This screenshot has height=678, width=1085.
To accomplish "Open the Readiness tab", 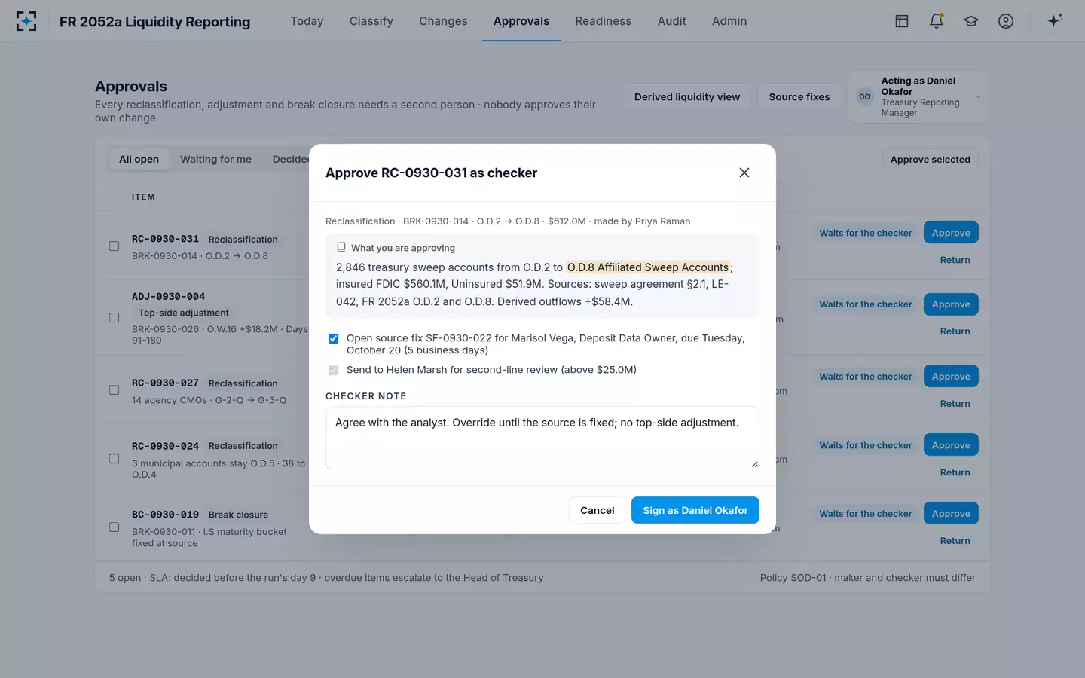I will coord(603,21).
